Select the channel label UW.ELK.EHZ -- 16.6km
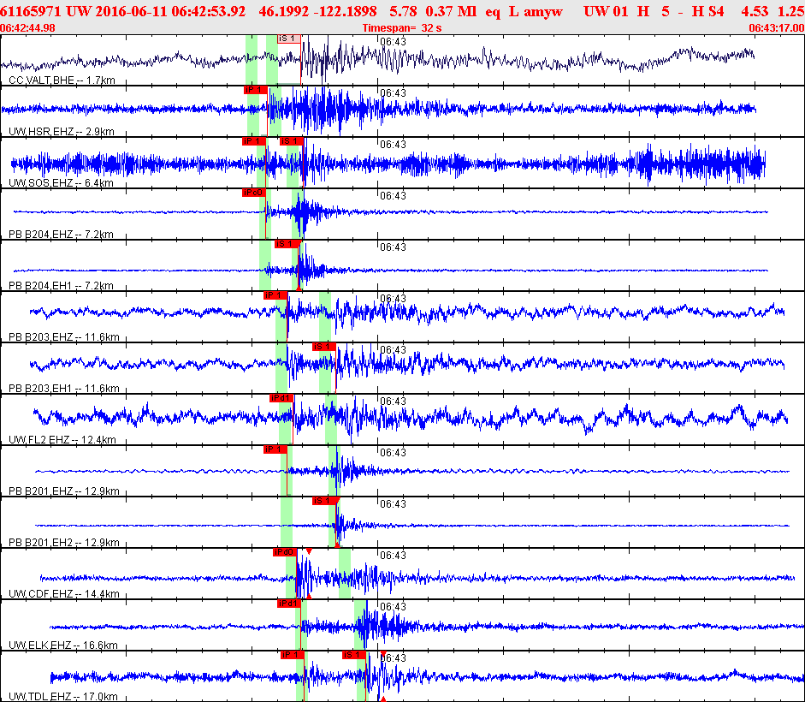Screen dimensions: 805x702 click(x=63, y=645)
